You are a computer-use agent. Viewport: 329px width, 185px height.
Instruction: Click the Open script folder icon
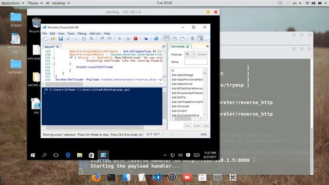53,39
